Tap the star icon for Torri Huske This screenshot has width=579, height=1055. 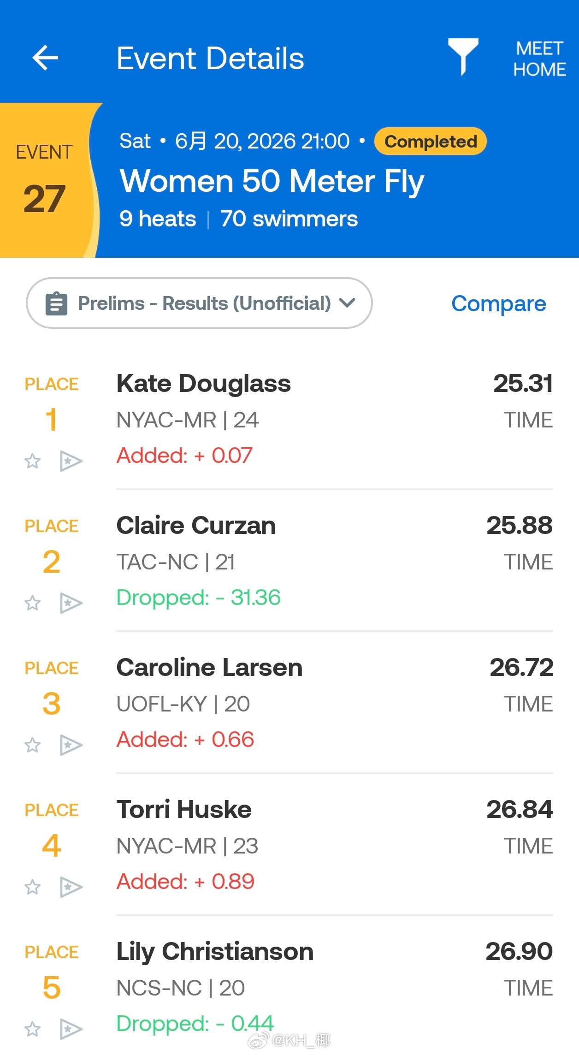point(32,887)
